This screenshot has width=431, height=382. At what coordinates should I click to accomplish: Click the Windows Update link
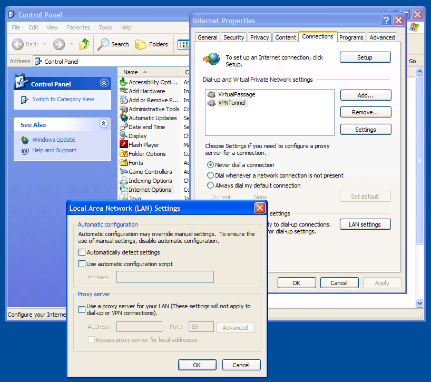pyautogui.click(x=54, y=140)
